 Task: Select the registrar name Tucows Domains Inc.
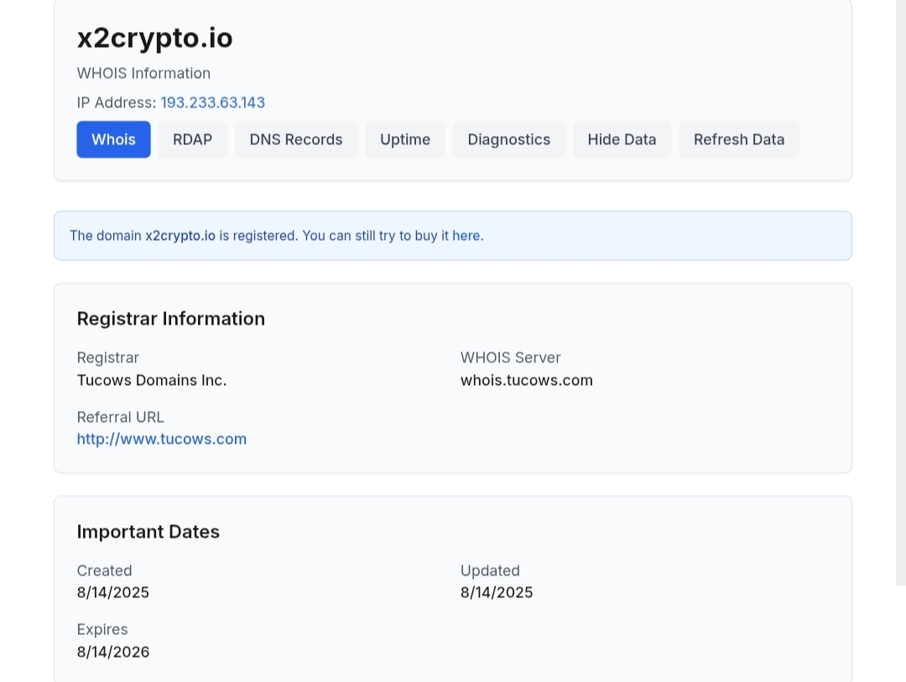[151, 380]
